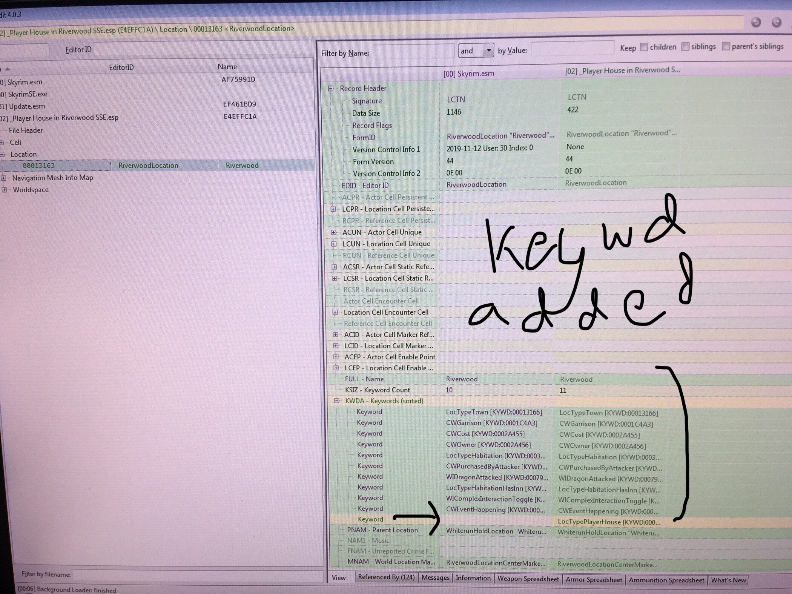
Task: Expand ACUN - Actor Cell Unique row
Action: coord(334,232)
